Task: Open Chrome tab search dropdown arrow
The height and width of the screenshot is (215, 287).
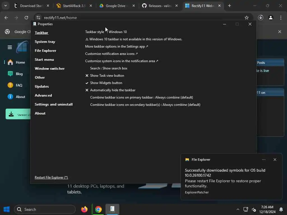Action: [6, 6]
